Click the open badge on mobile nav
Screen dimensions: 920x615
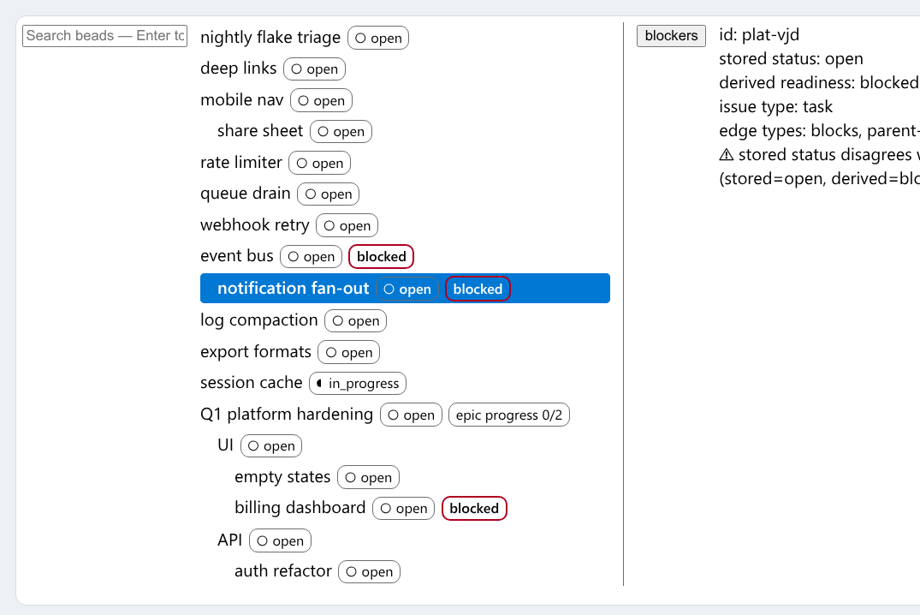coord(322,100)
